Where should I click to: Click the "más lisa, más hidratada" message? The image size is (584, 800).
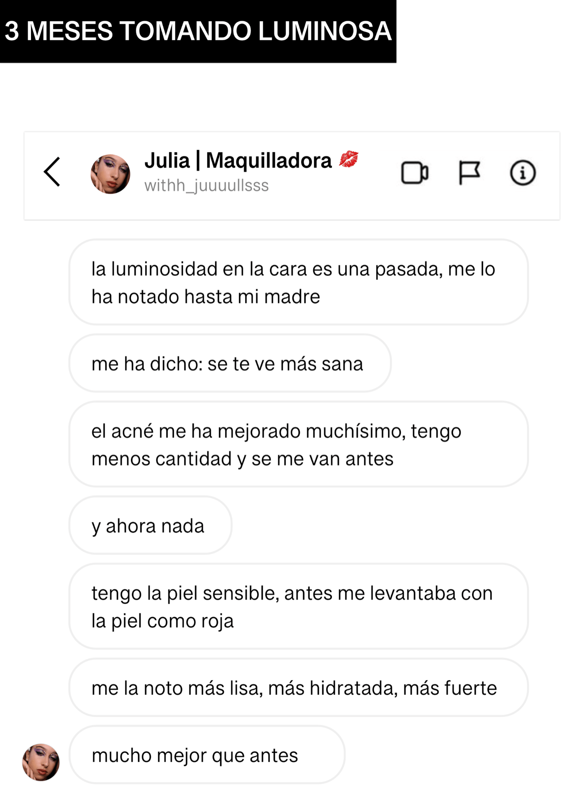pos(298,688)
